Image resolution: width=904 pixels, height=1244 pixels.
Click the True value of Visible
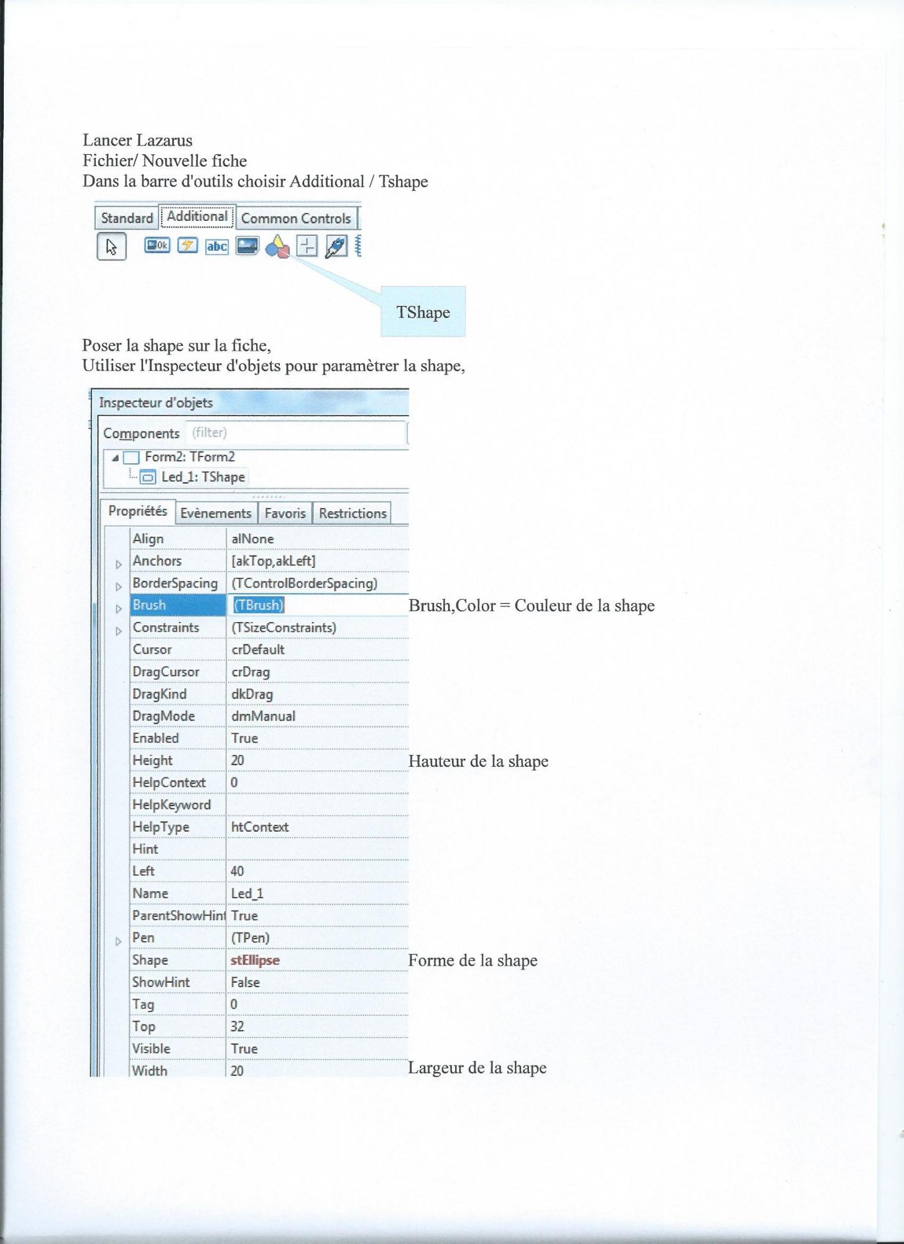click(x=244, y=1049)
